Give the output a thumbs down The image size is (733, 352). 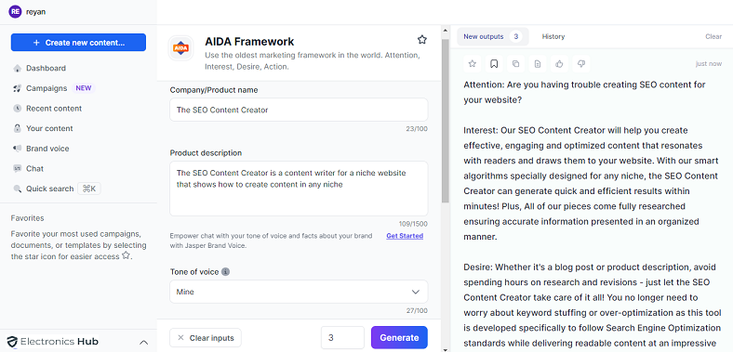click(x=581, y=64)
